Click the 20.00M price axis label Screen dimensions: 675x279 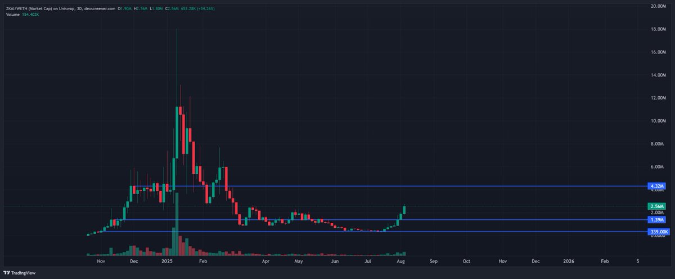click(x=658, y=6)
